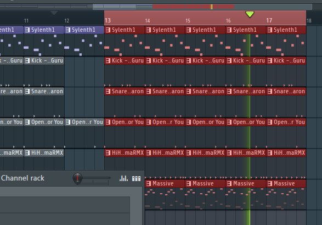Open menu icon of Kick clip at bar 16

(x=229, y=60)
